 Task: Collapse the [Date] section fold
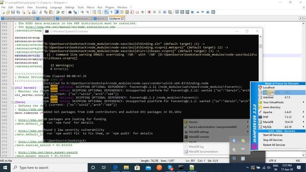pos(13,102)
